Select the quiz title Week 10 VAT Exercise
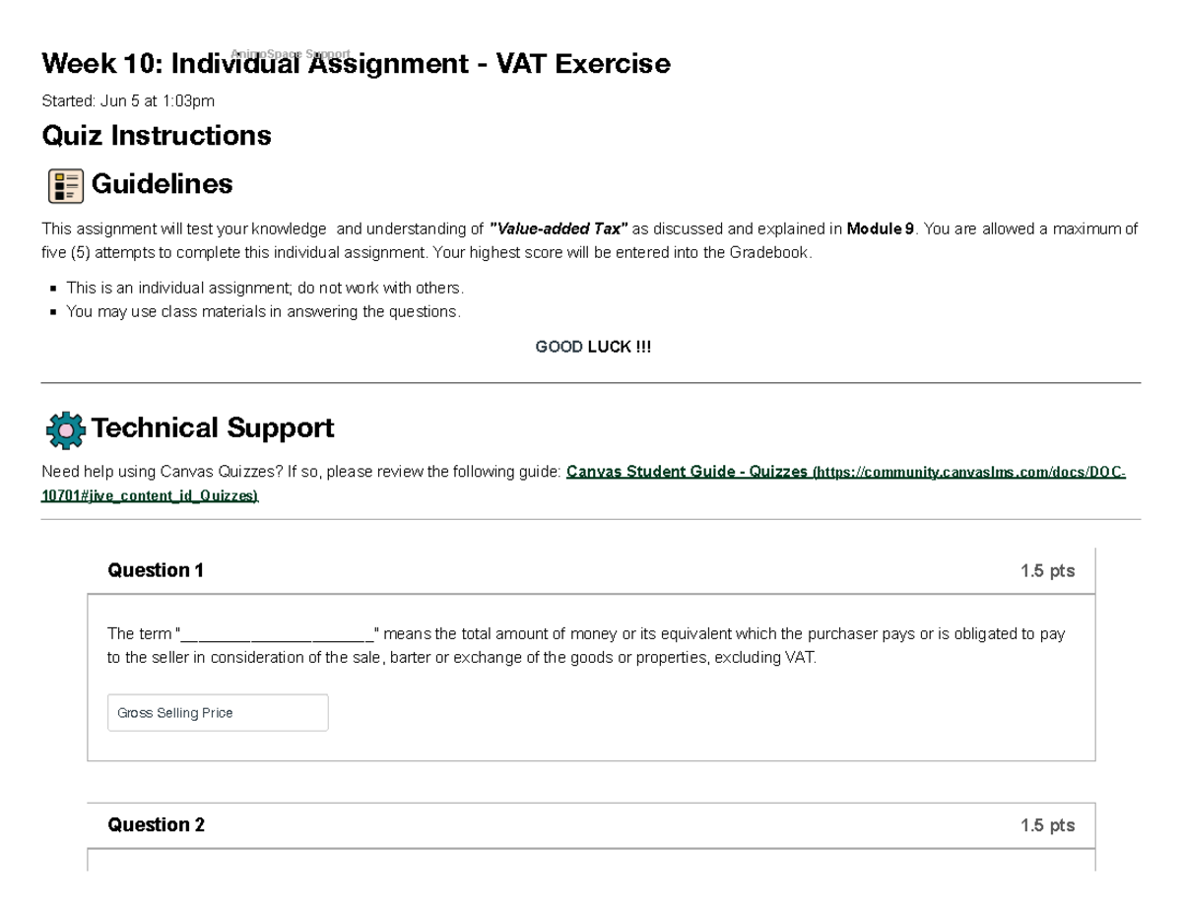Screen dimensions: 1182x913 pos(355,63)
